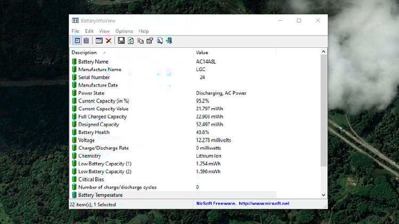Image resolution: width=399 pixels, height=224 pixels.
Task: Click the vertical scrollbar thumb
Action: pyautogui.click(x=323, y=111)
